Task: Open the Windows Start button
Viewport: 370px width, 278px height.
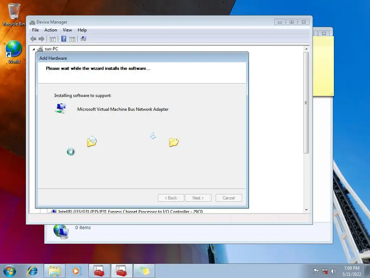Action: tap(10, 271)
